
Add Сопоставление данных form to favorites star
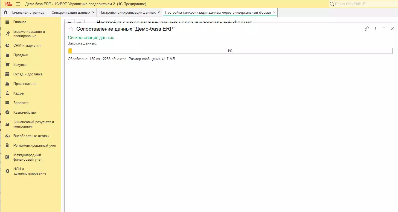[71, 29]
